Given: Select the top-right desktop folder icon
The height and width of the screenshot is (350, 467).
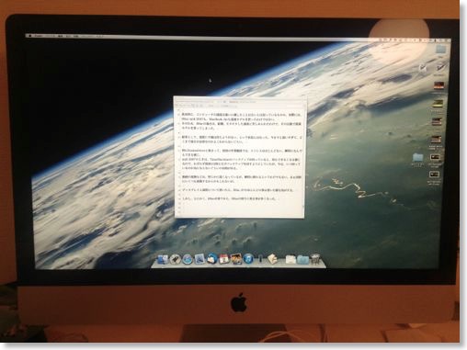Looking at the screenshot, I should [441, 50].
